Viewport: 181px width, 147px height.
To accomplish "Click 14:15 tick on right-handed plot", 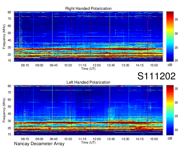I will (140, 65).
